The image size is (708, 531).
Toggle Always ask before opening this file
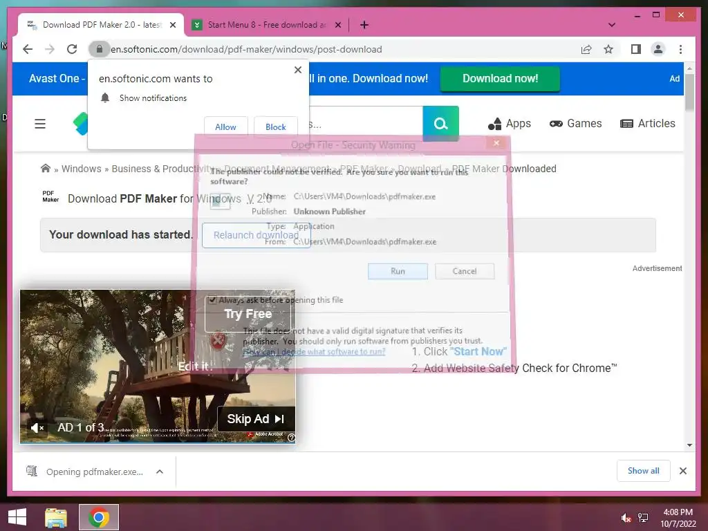[212, 300]
